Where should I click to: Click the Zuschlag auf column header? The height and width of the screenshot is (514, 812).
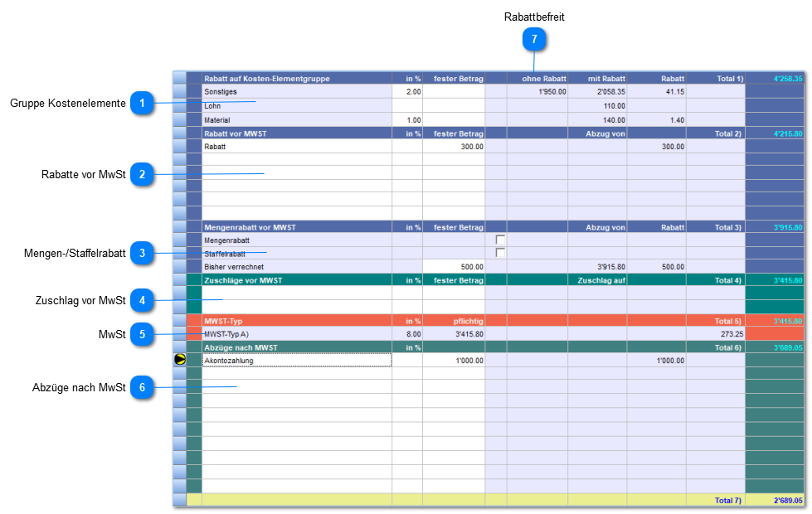(601, 280)
